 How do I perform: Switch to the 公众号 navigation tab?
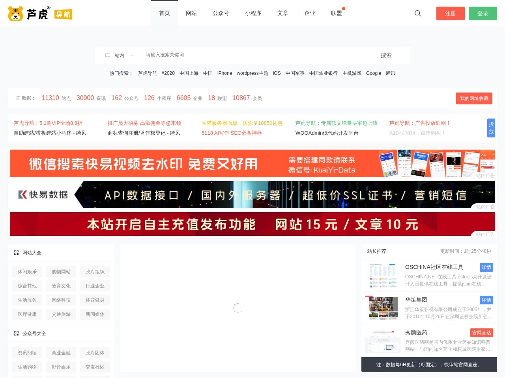coord(221,13)
